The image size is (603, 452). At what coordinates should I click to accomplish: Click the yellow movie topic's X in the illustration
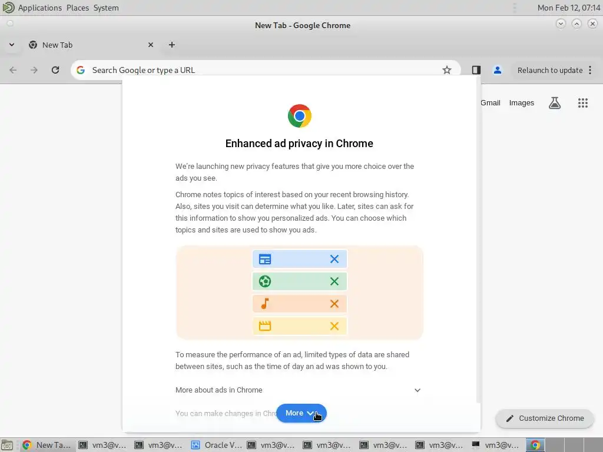pos(334,326)
